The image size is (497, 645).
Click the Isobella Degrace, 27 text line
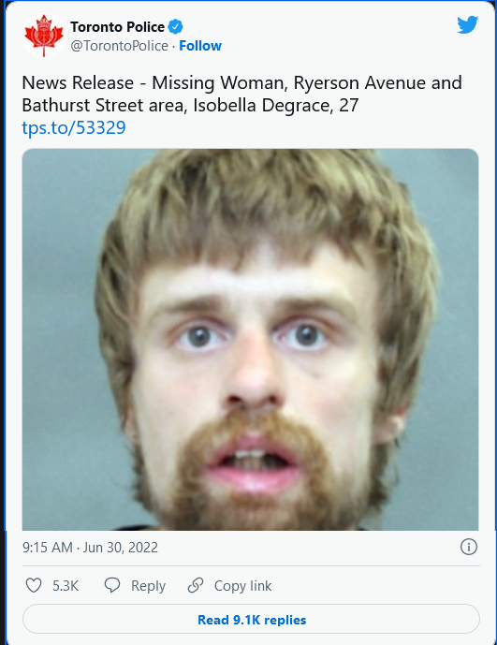(276, 105)
